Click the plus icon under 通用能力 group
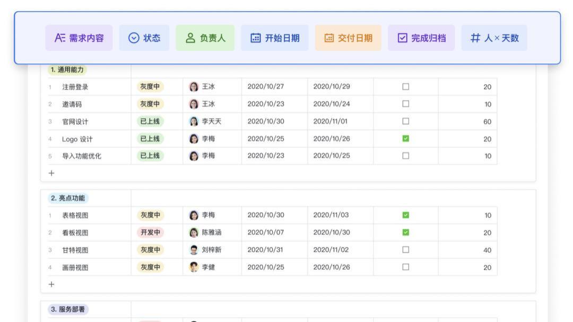The height and width of the screenshot is (322, 573). [51, 173]
